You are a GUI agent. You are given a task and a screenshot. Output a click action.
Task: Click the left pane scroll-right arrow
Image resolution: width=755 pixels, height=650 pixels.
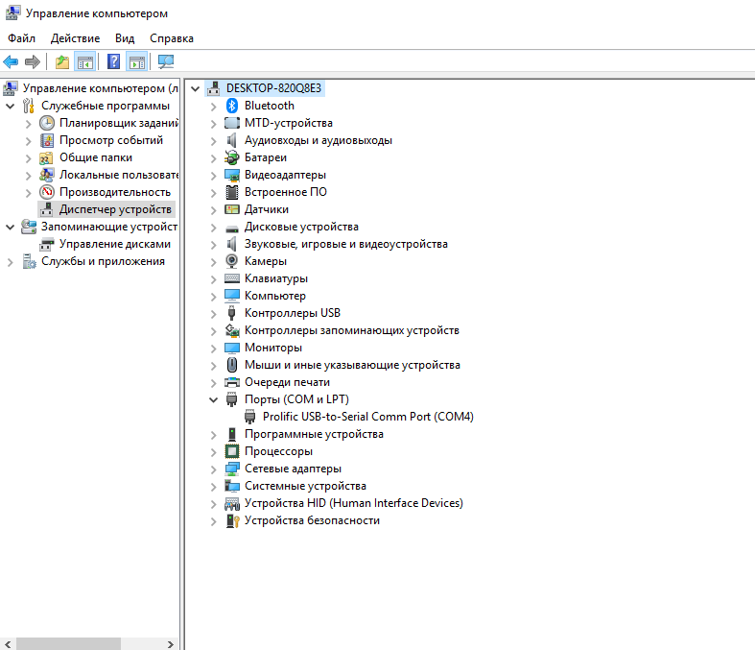pos(171,644)
